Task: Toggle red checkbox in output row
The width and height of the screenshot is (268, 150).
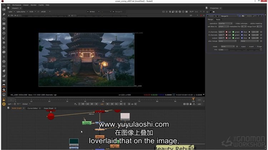Action: coord(227,38)
